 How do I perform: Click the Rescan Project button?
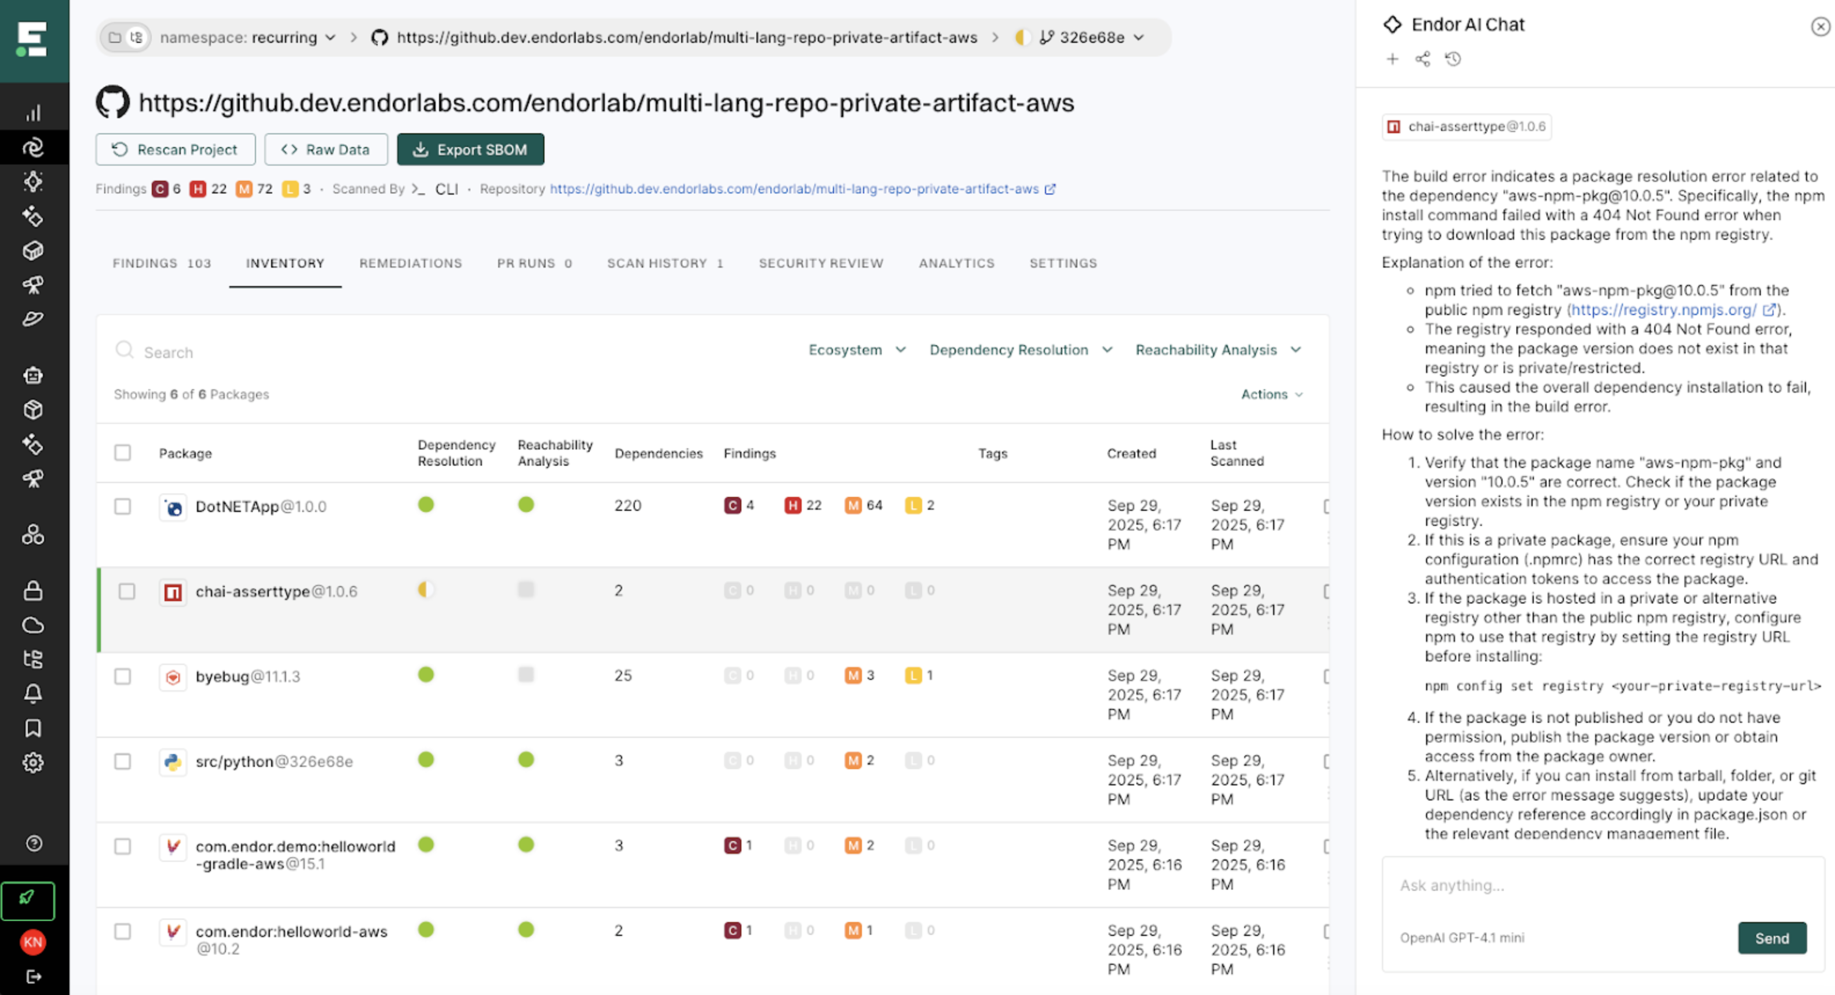pos(176,149)
